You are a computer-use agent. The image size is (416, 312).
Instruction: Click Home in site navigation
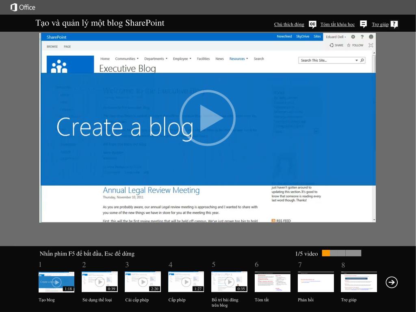(x=105, y=58)
